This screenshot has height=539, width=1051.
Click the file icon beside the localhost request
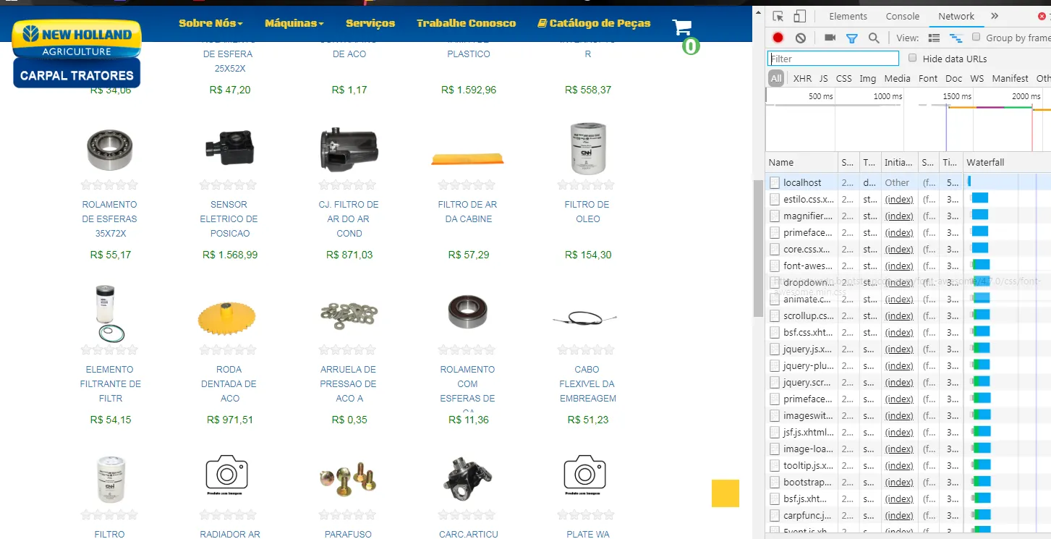[x=775, y=182]
